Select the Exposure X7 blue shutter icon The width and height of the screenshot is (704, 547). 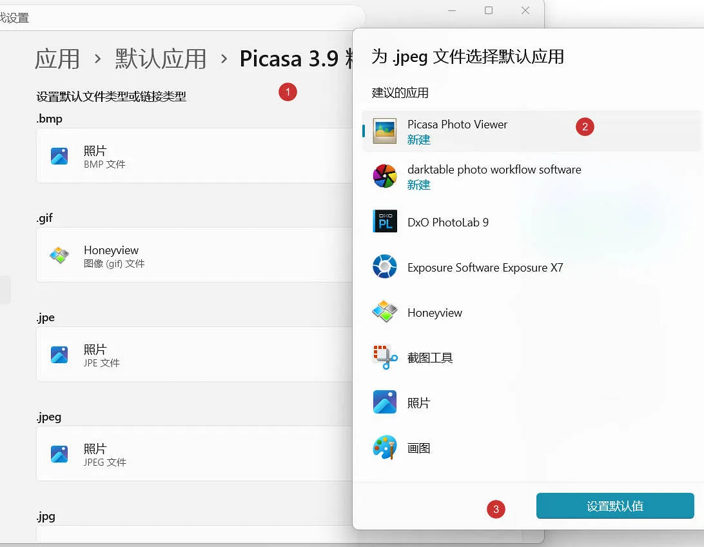[385, 266]
